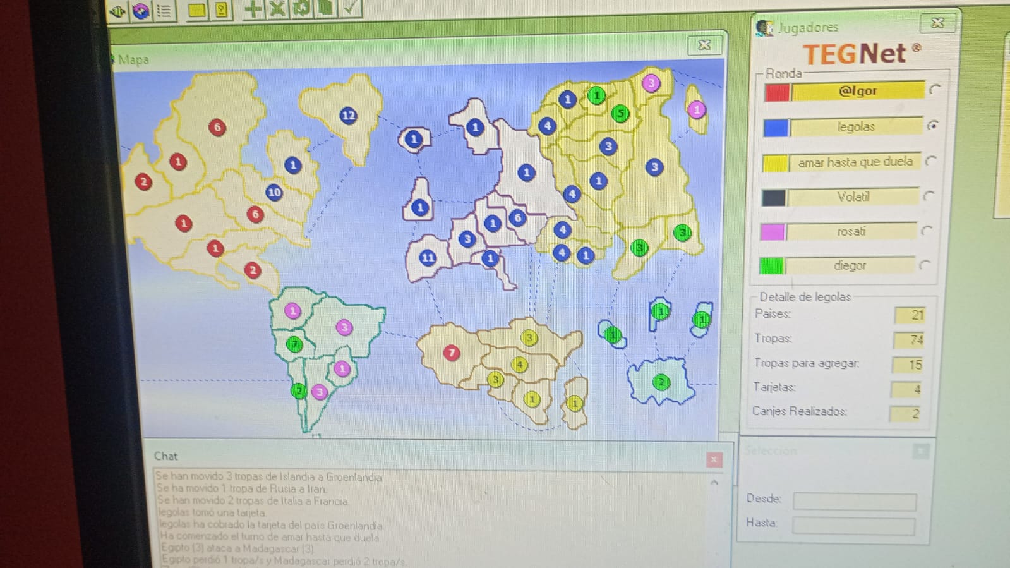
Task: Select the crossed swords attack icon
Action: coord(277,9)
